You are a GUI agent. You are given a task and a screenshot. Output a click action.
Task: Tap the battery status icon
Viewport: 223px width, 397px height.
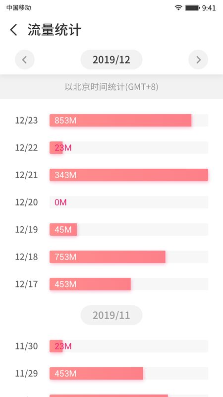click(192, 8)
